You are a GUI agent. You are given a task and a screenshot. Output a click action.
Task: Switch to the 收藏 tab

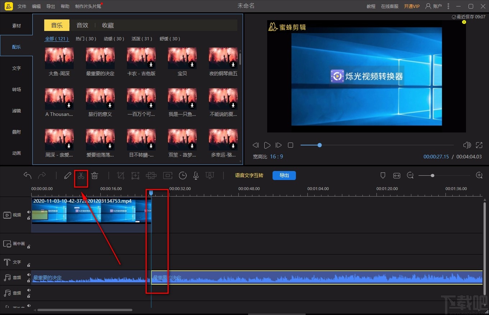(x=108, y=25)
